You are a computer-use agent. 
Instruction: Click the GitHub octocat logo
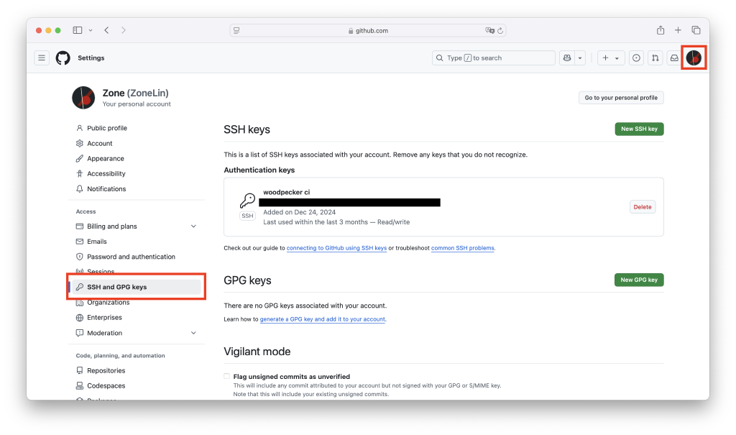tap(63, 58)
